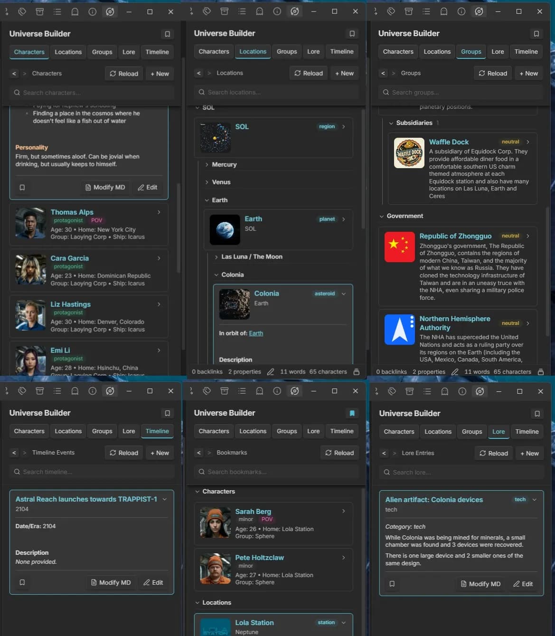The width and height of the screenshot is (555, 636).
Task: Collapse the Astral Reach timeline card chevron
Action: tap(164, 500)
